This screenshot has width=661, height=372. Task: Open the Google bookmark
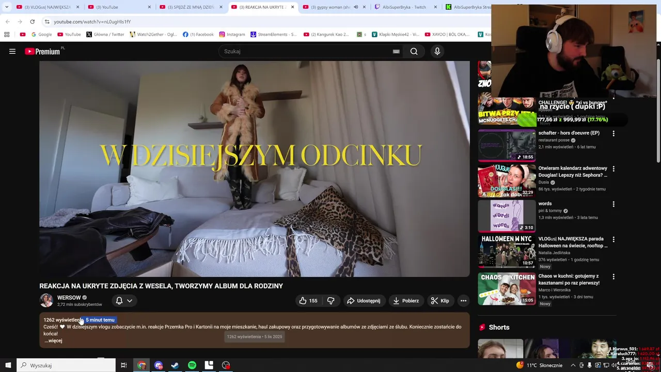pos(41,34)
